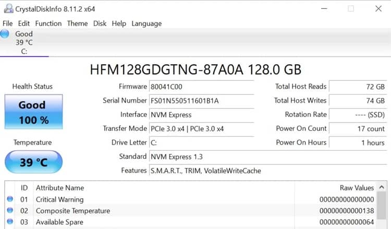Click the ID column header
Screen dimensions: 391x229
[x=24, y=188]
